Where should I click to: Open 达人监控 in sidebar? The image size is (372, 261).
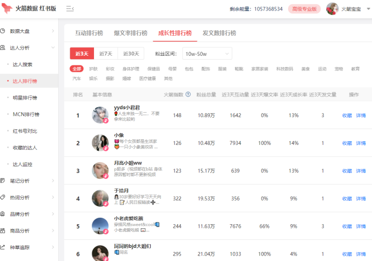pyautogui.click(x=22, y=164)
